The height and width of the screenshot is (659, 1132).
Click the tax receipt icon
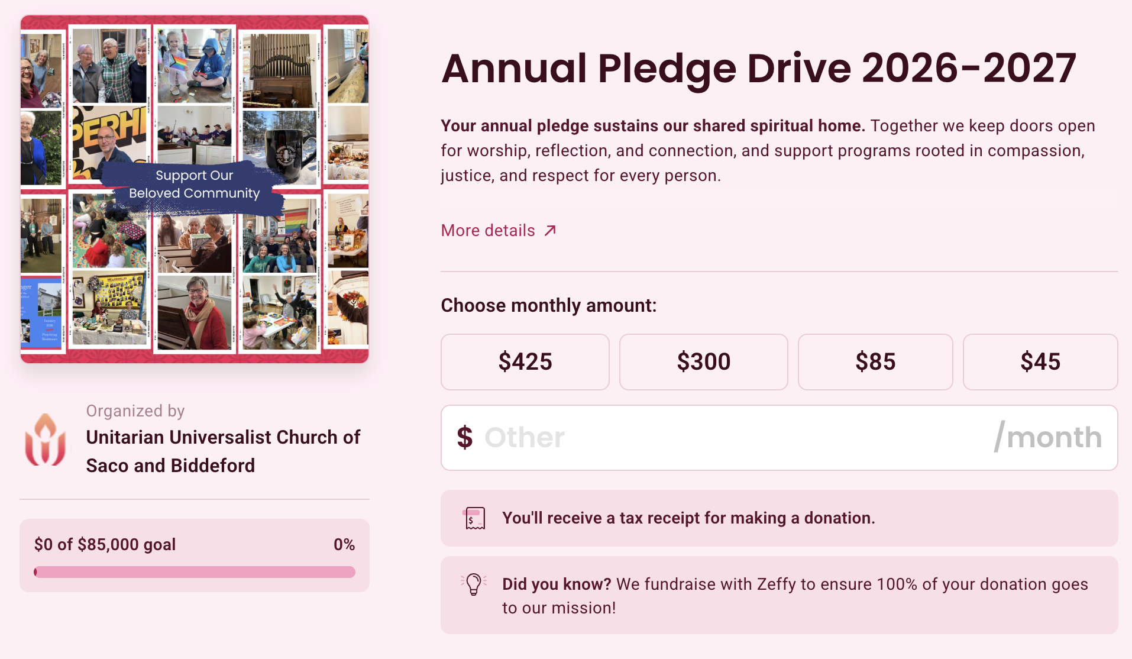(474, 518)
